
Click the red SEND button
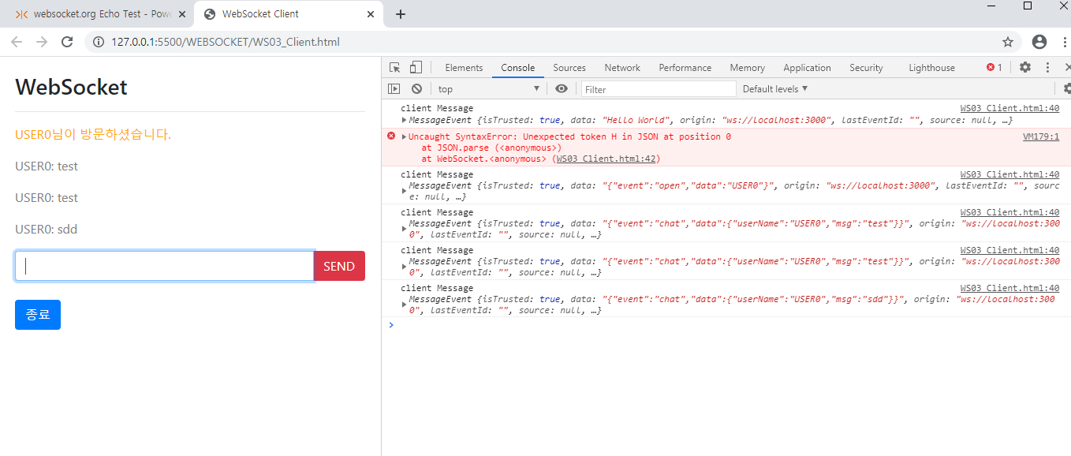click(x=339, y=266)
